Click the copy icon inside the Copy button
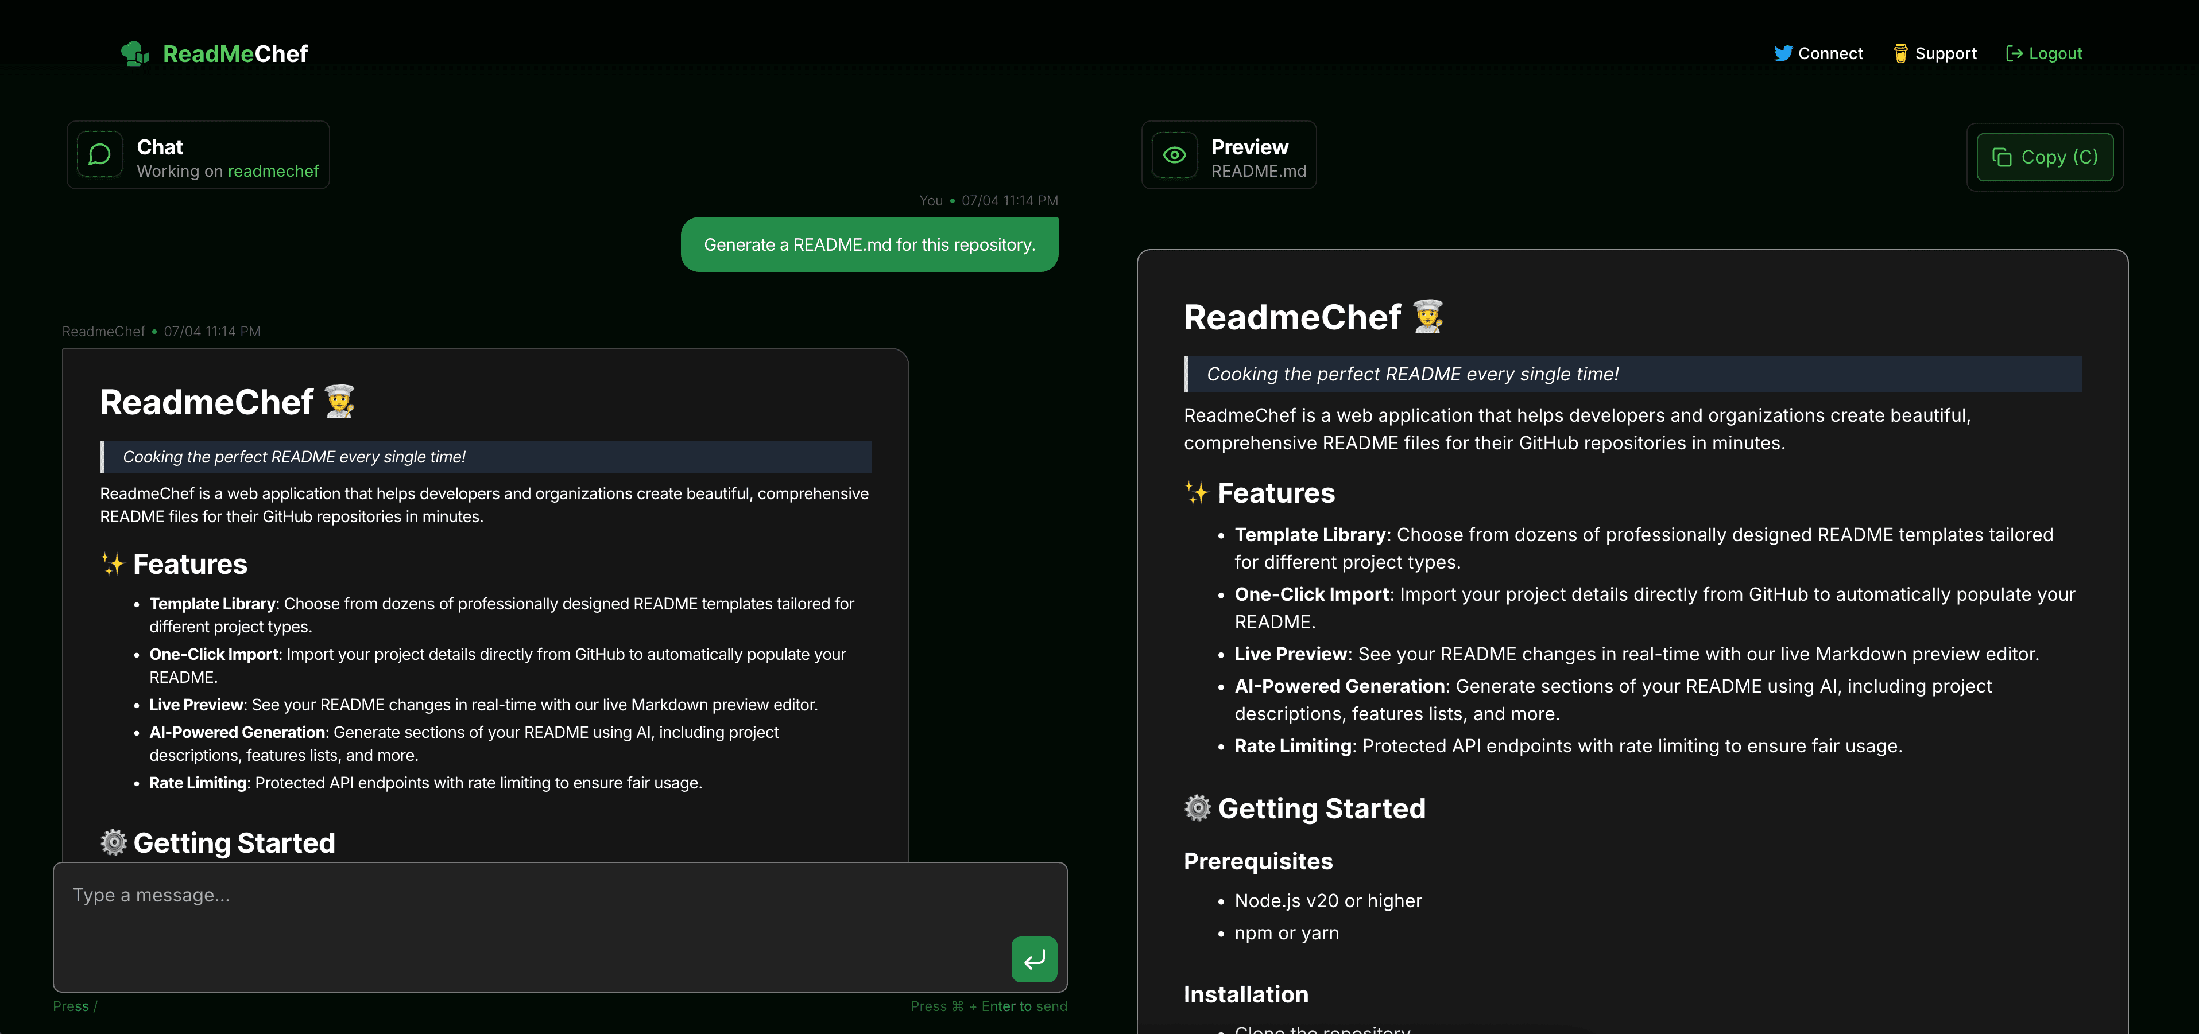This screenshot has width=2199, height=1034. click(2002, 157)
